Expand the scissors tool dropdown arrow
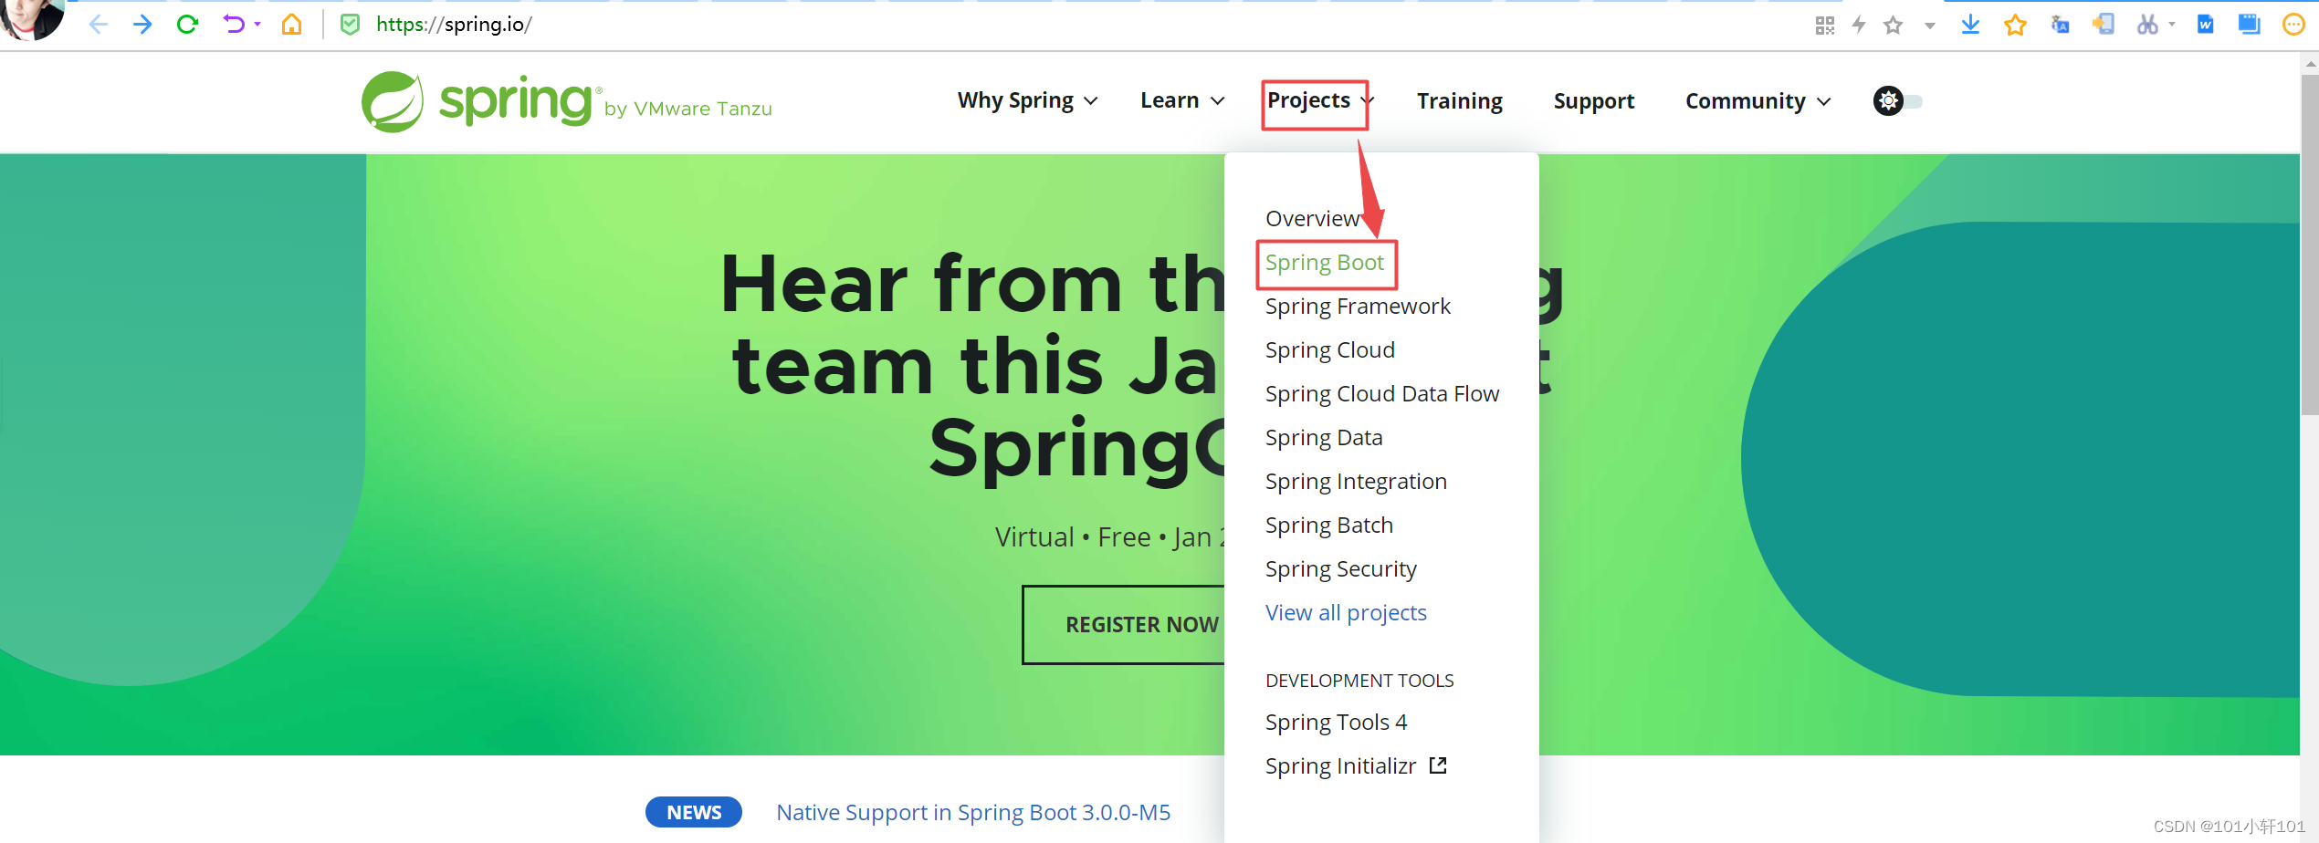 2172,25
